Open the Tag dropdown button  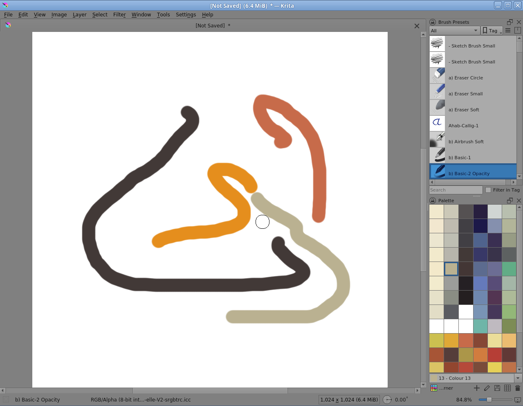click(x=492, y=31)
